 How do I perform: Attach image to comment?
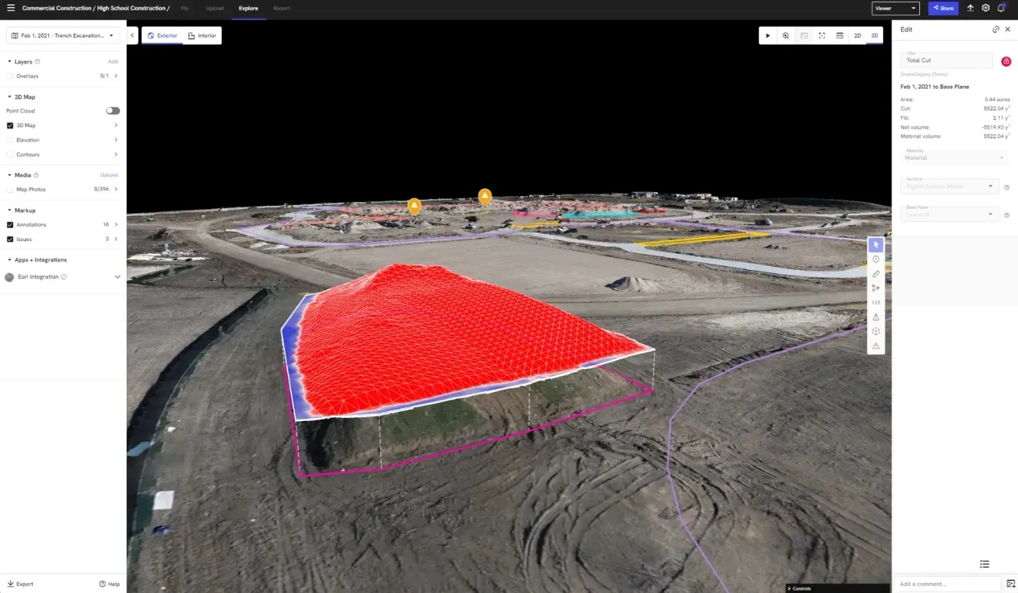1011,583
